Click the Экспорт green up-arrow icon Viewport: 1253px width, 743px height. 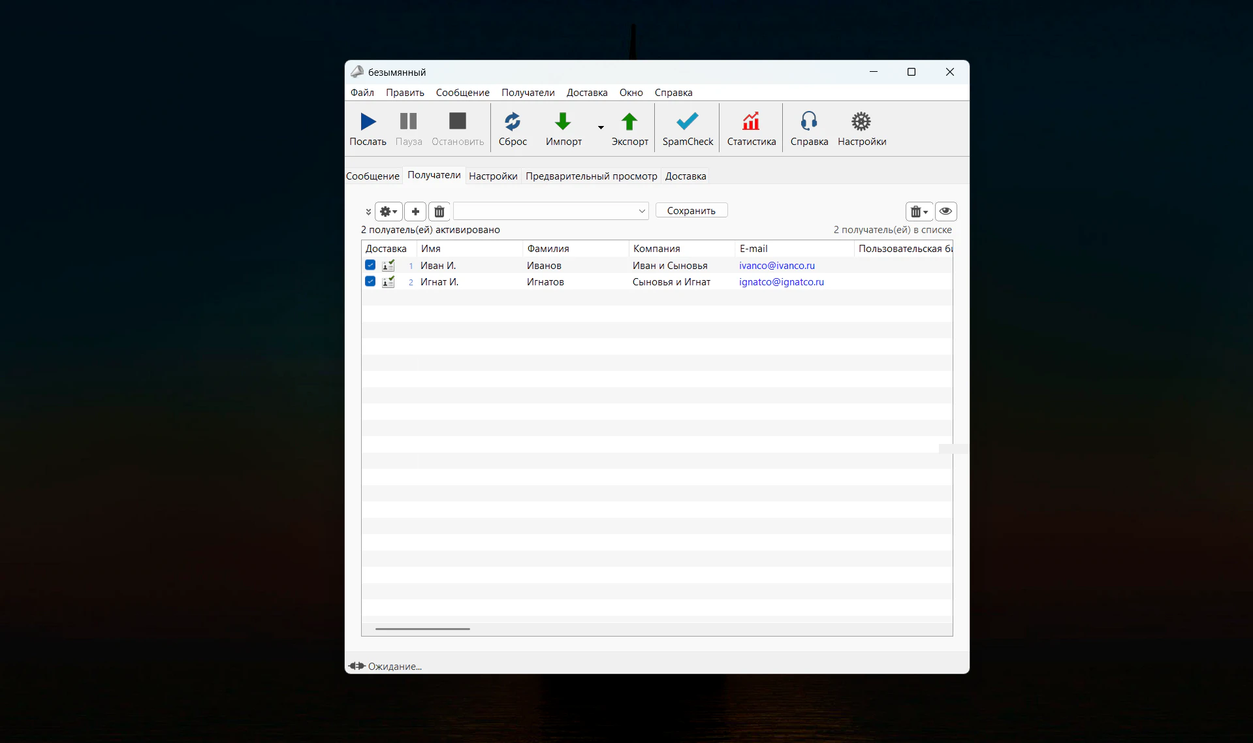[x=629, y=121]
